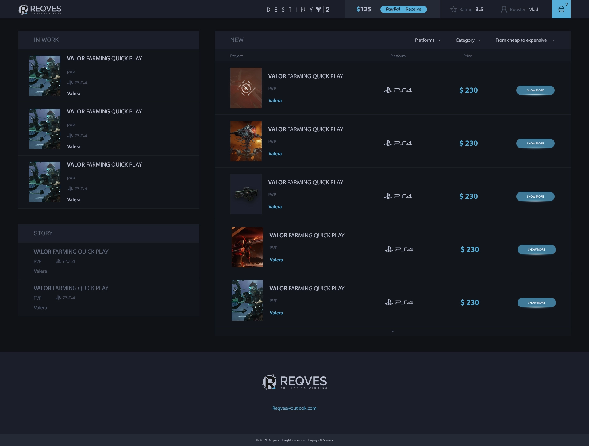Click Valera link in first New listing
Viewport: 589px width, 446px height.
[x=275, y=101]
